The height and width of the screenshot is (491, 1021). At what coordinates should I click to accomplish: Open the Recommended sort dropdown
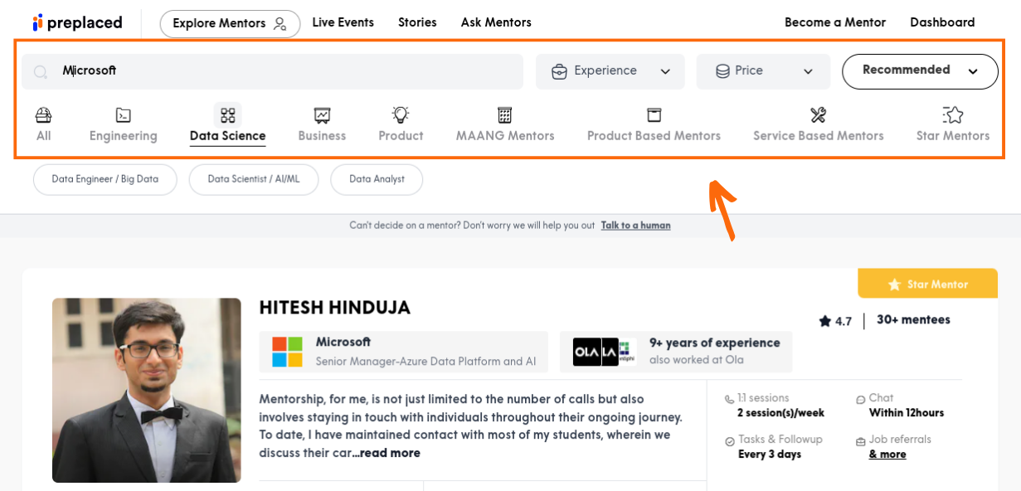click(920, 71)
